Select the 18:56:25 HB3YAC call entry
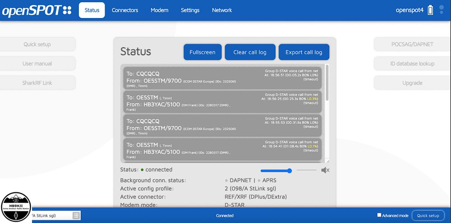This screenshot has height=223, width=451. coord(222,102)
